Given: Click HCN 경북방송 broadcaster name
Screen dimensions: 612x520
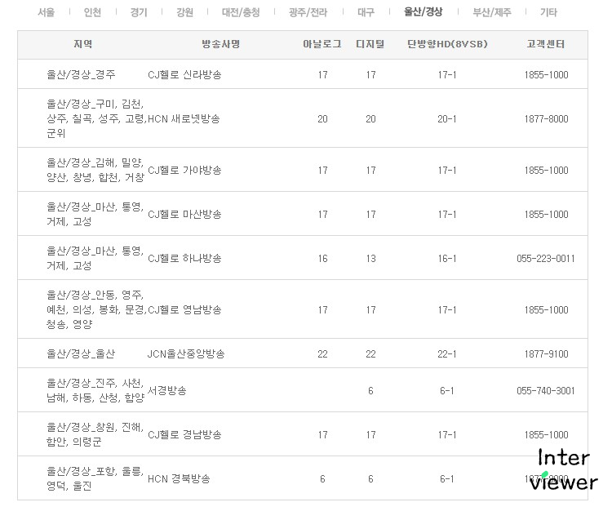Looking at the screenshot, I should tap(179, 478).
